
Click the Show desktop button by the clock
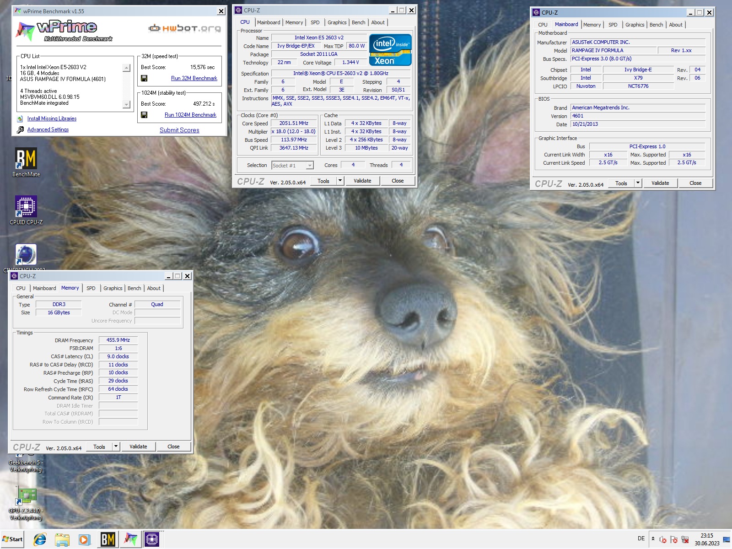pyautogui.click(x=727, y=539)
